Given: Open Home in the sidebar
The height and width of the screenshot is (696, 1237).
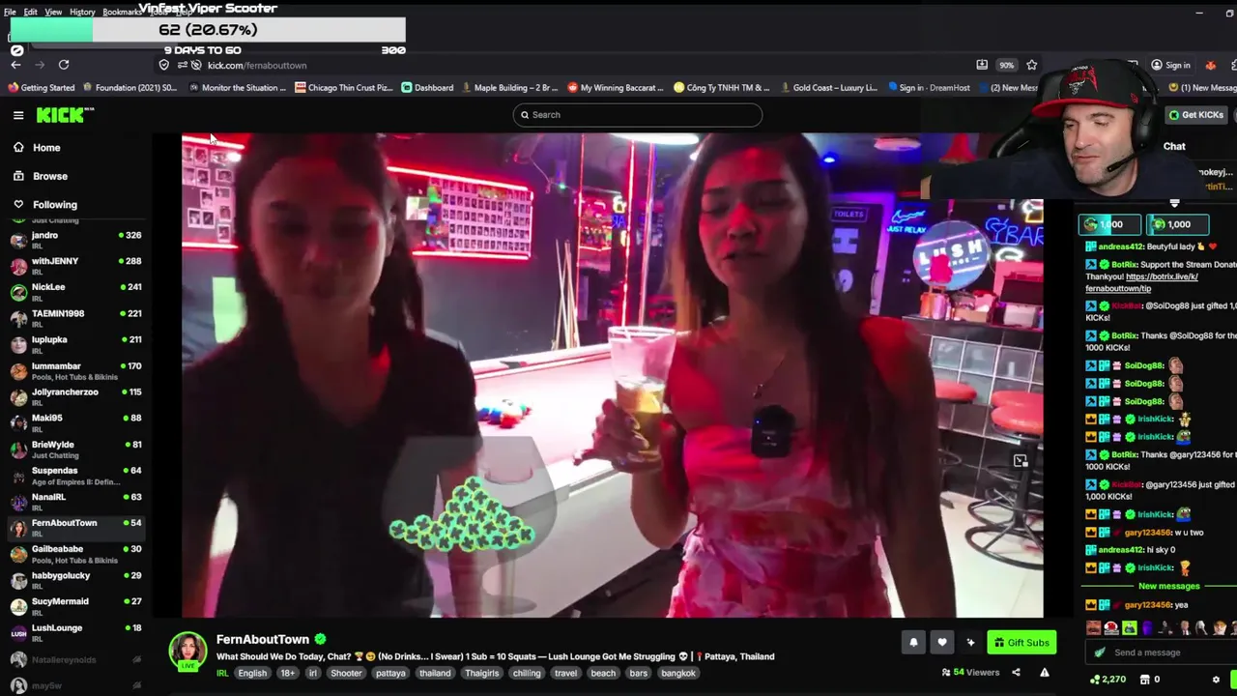Looking at the screenshot, I should pyautogui.click(x=46, y=148).
